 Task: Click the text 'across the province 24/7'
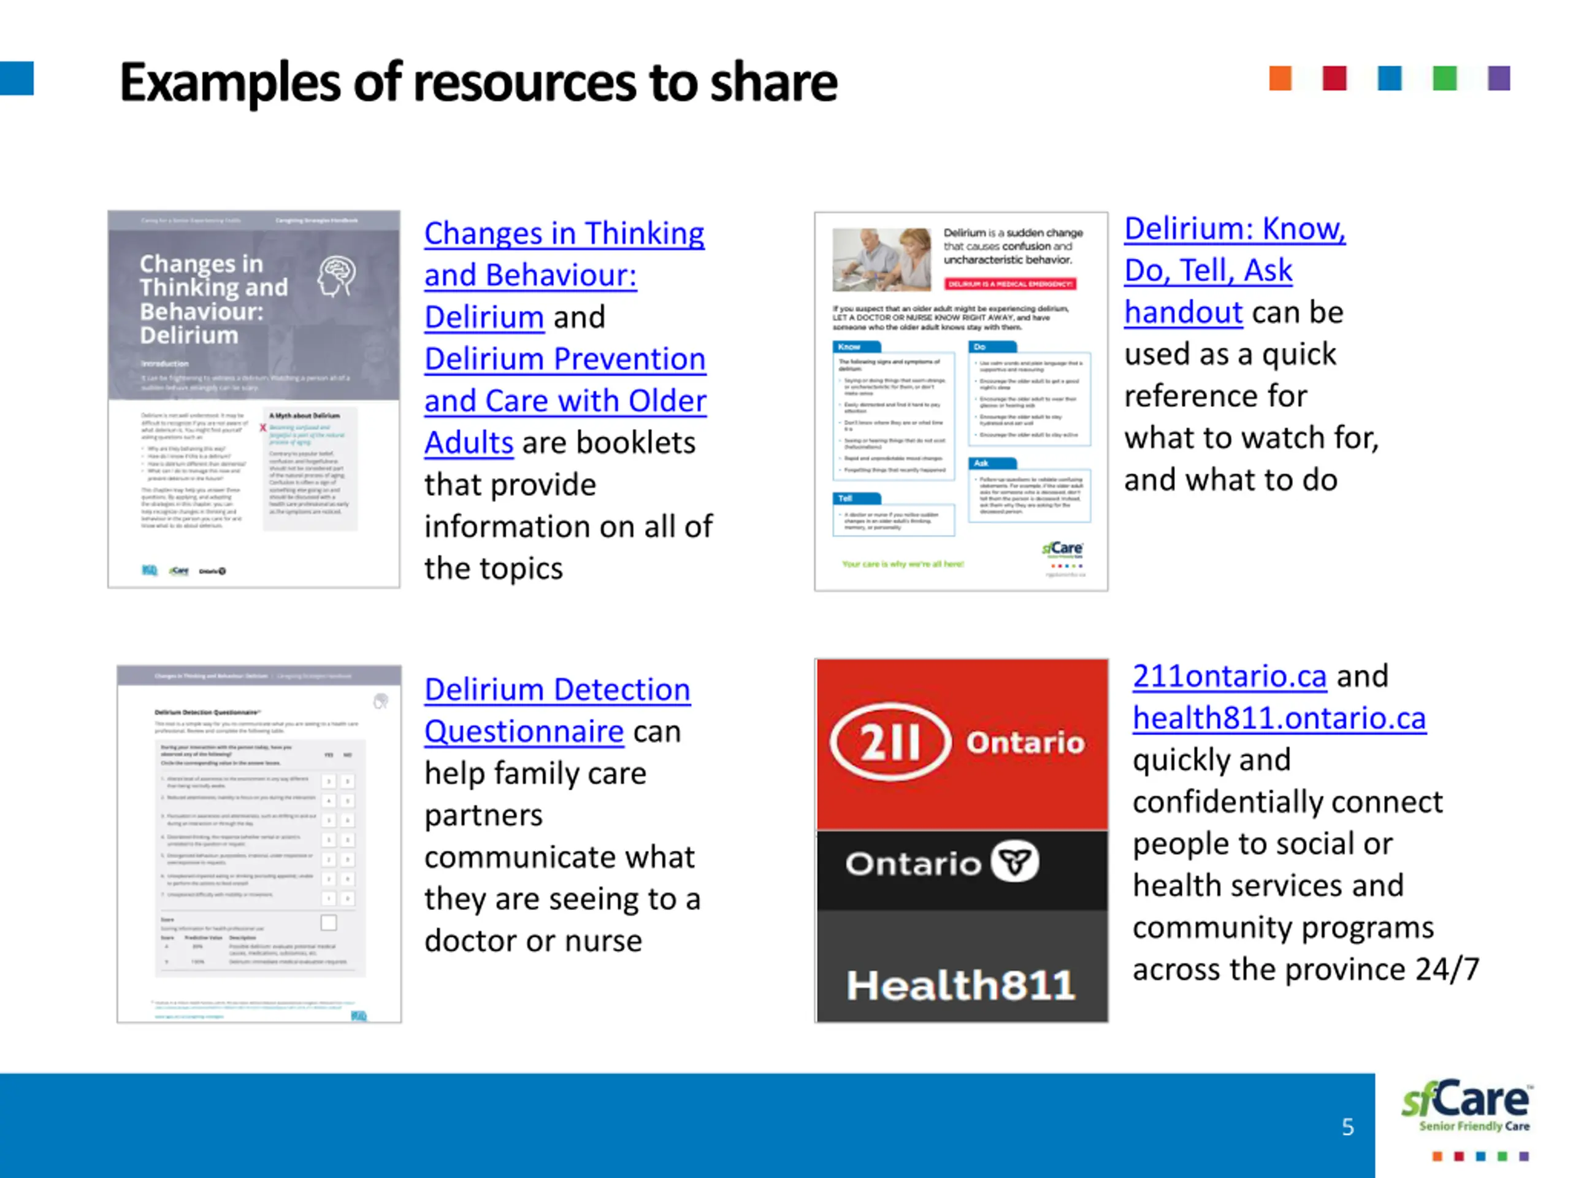point(1306,969)
